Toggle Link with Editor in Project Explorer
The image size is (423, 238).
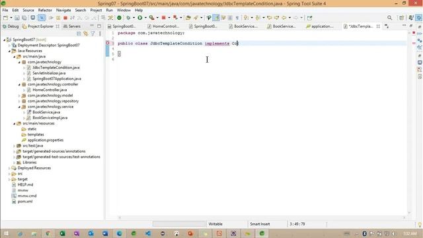pyautogui.click(x=86, y=34)
